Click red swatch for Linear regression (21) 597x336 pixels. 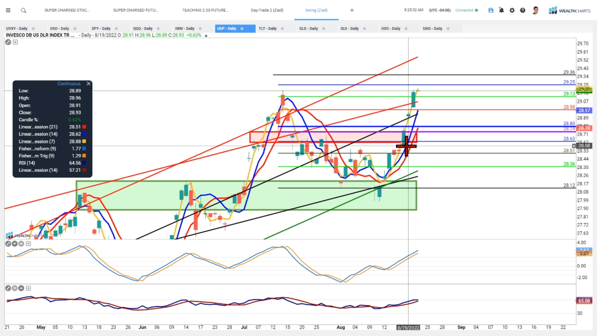point(84,127)
